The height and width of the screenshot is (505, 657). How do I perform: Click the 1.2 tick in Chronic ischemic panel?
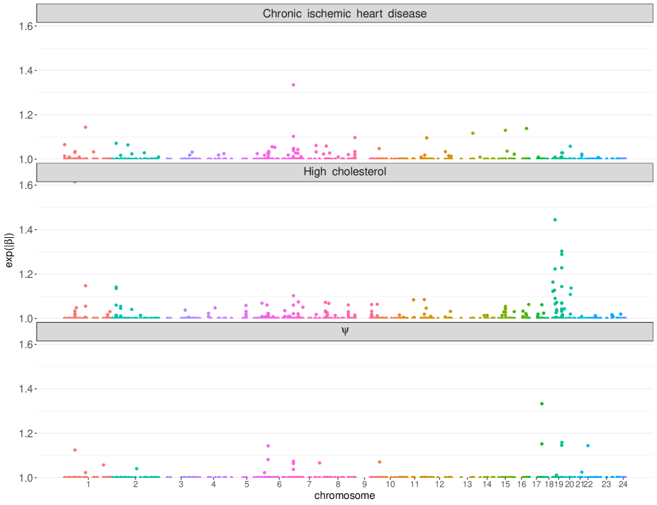[x=26, y=115]
